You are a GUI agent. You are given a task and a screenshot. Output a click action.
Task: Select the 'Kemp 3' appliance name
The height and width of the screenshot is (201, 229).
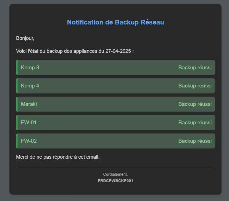click(30, 67)
